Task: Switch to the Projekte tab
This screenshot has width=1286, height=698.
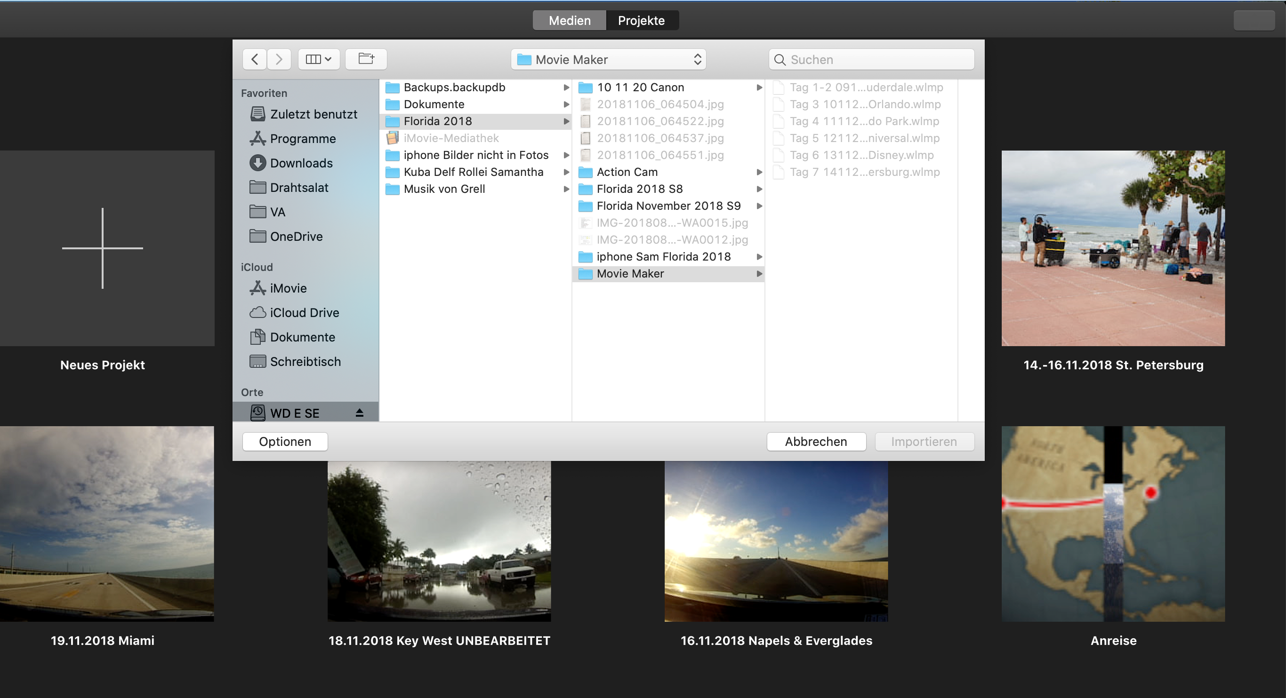Action: 641,20
